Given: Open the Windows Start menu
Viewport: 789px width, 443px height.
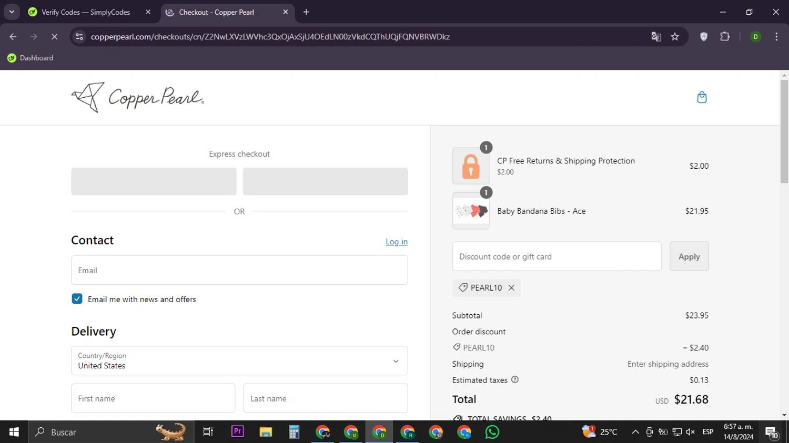Looking at the screenshot, I should point(14,432).
